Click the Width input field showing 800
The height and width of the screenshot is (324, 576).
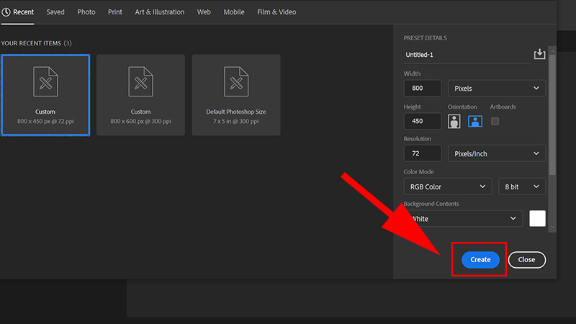point(423,88)
